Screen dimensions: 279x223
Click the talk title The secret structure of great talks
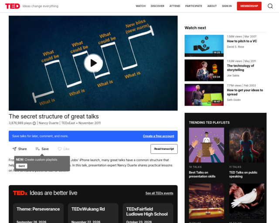(x=54, y=116)
